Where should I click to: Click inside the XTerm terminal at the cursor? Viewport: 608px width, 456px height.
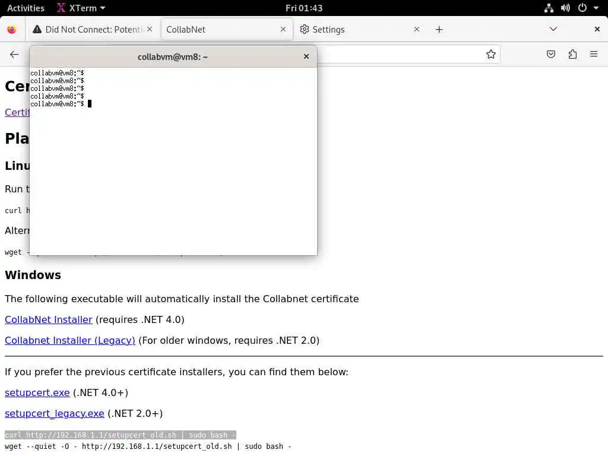(x=90, y=104)
